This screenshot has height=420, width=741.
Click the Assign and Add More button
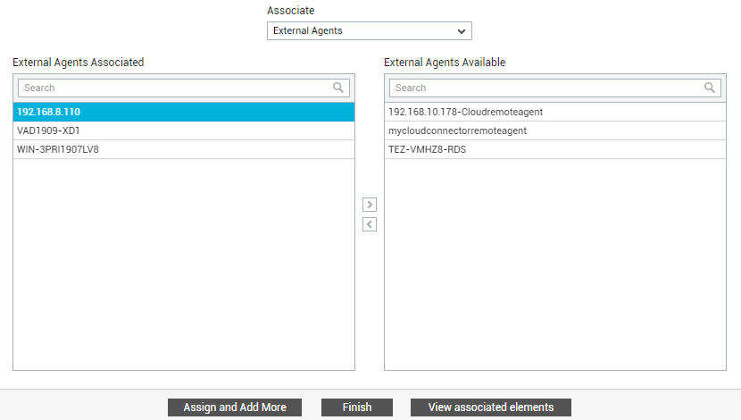235,407
